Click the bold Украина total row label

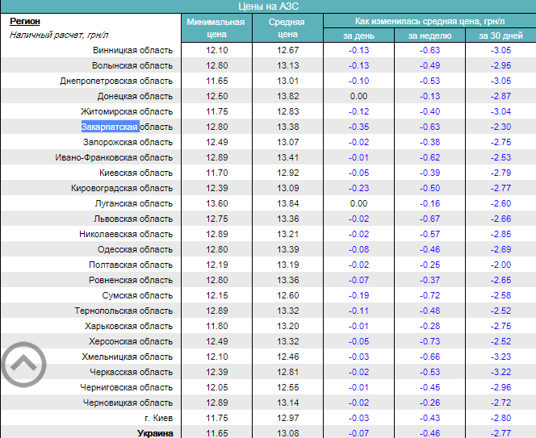153,433
